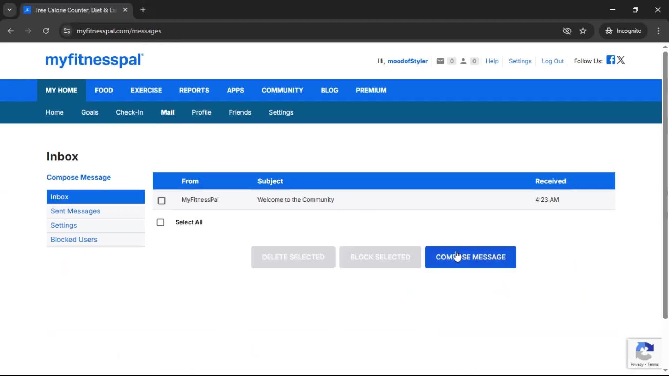Click the Incognito indicator

[x=623, y=31]
